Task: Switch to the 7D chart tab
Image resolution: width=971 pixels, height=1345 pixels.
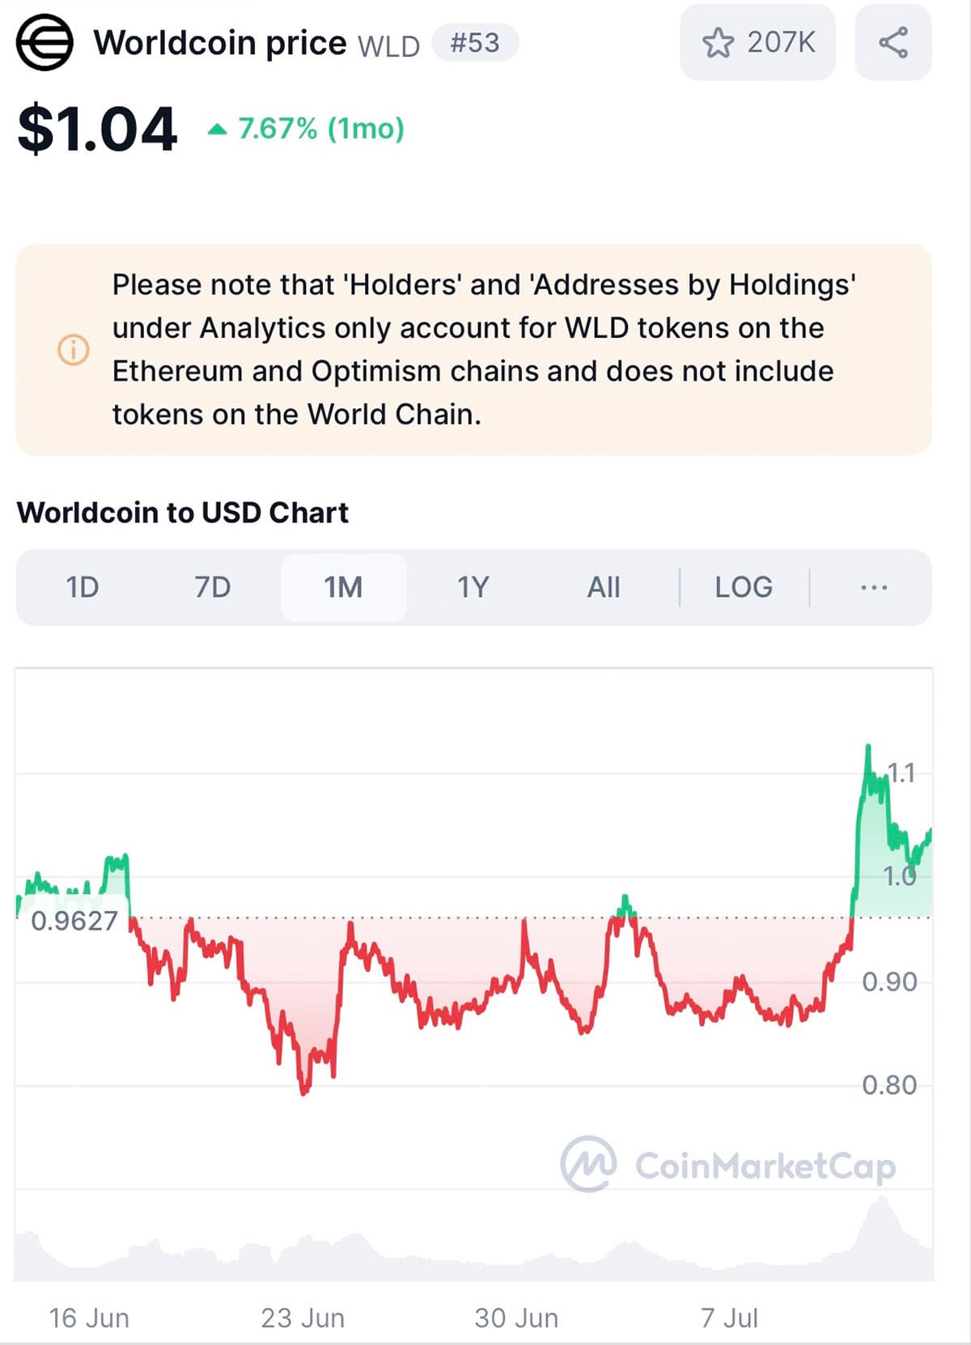Action: tap(212, 587)
